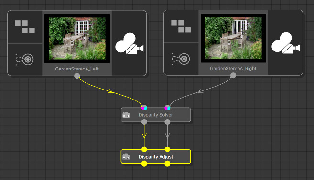Click right output port of Disparity Solver
The width and height of the screenshot is (314, 180).
[167, 122]
